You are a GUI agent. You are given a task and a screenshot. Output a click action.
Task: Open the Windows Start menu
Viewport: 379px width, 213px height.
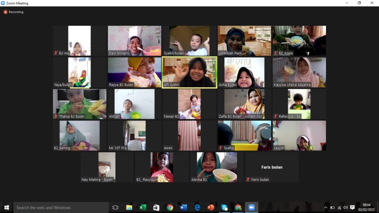6,207
